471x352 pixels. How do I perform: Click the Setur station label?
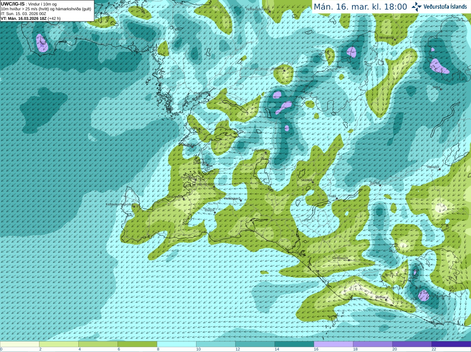click(436, 87)
